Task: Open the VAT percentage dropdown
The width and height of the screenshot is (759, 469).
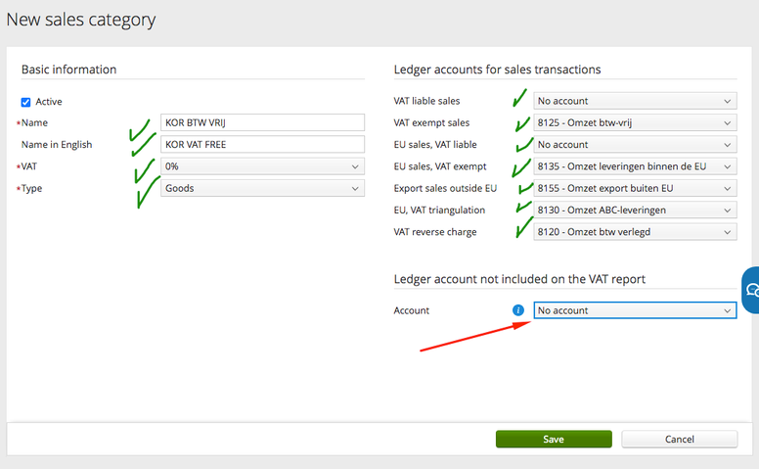Action: point(262,166)
